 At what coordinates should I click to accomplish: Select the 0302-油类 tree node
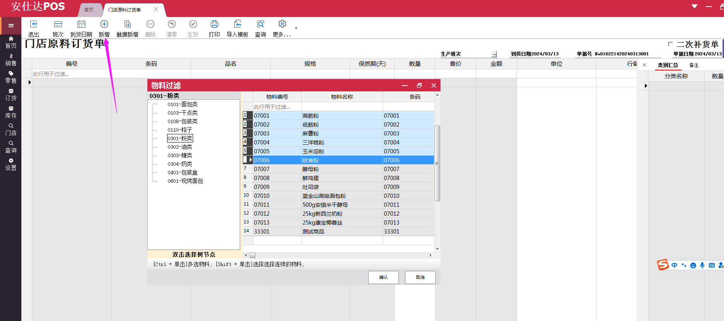coord(180,147)
